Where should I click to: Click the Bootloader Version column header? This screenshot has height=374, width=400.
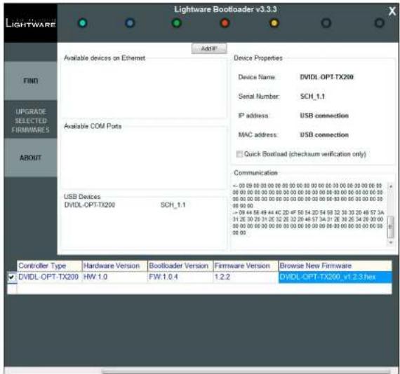tap(180, 266)
